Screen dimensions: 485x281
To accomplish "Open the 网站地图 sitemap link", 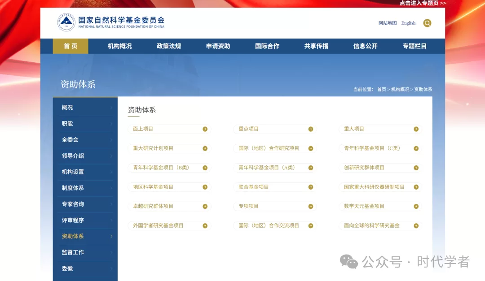I will pyautogui.click(x=388, y=23).
